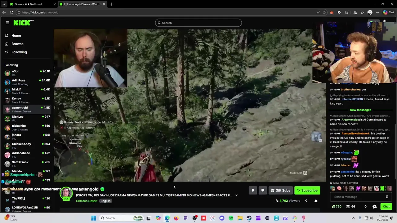Open chat settings gear icon
The width and height of the screenshot is (397, 223).
click(365, 207)
